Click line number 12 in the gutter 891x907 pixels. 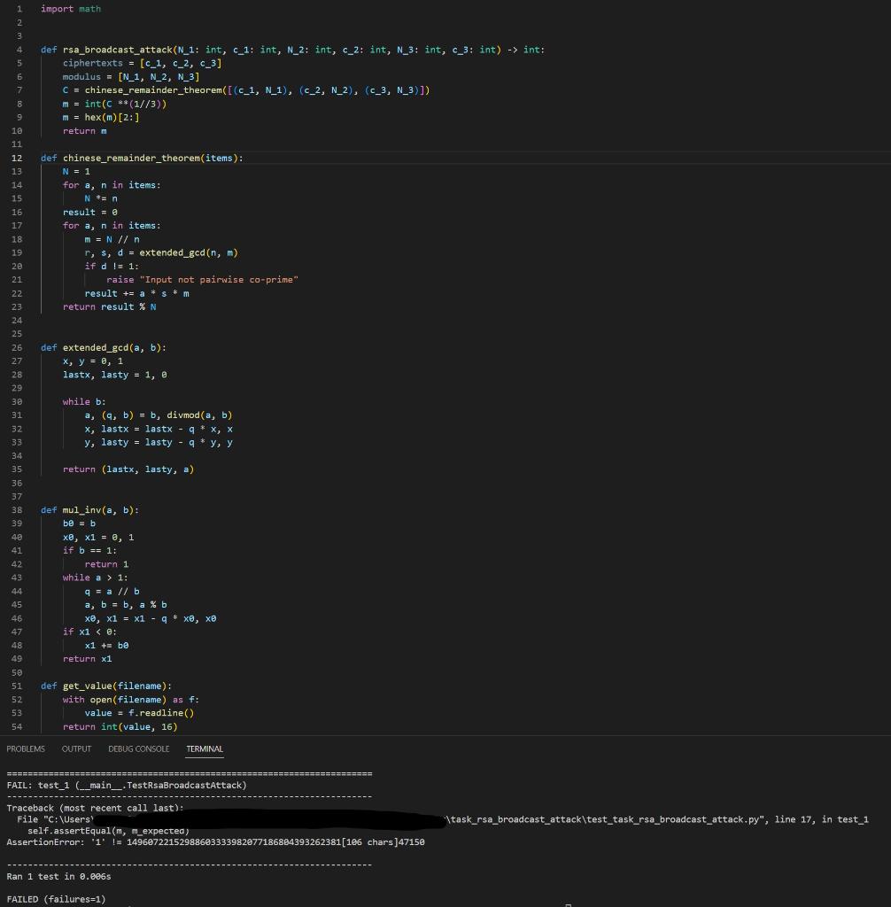pos(17,158)
